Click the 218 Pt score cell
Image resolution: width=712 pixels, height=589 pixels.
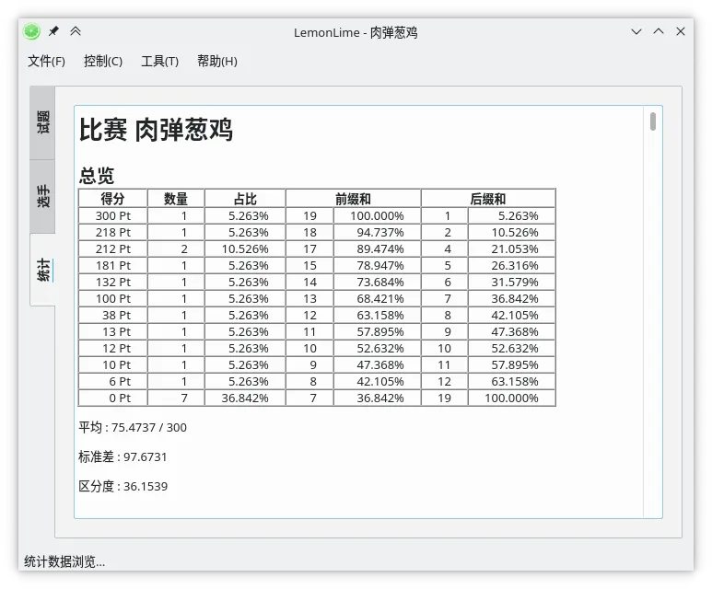[112, 232]
